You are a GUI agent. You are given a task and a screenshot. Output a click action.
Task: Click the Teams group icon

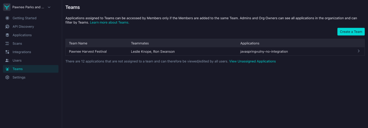point(7,69)
